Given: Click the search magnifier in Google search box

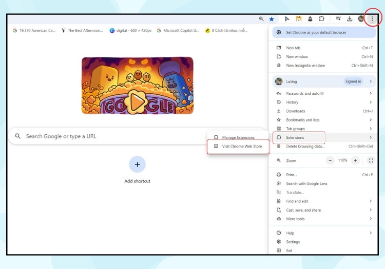Looking at the screenshot, I should coord(17,136).
